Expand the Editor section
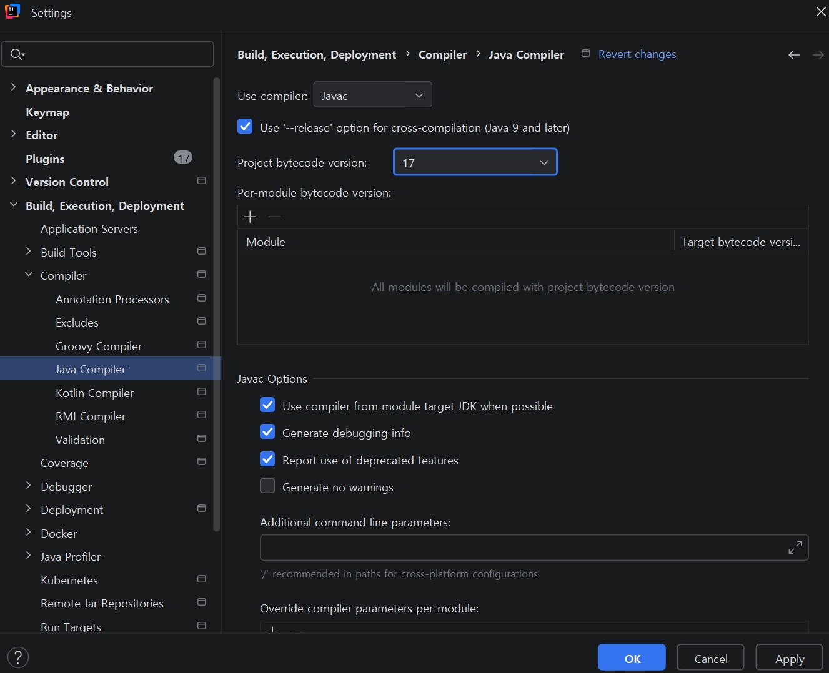Screen dimensions: 829x673 [x=14, y=134]
